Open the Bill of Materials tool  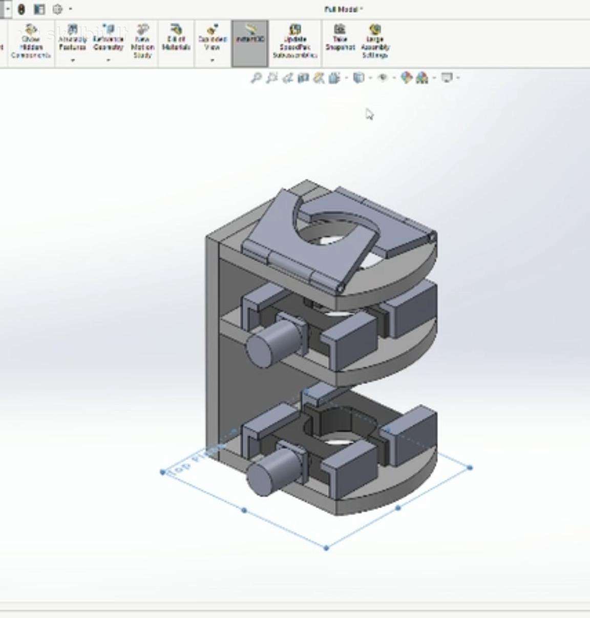176,38
